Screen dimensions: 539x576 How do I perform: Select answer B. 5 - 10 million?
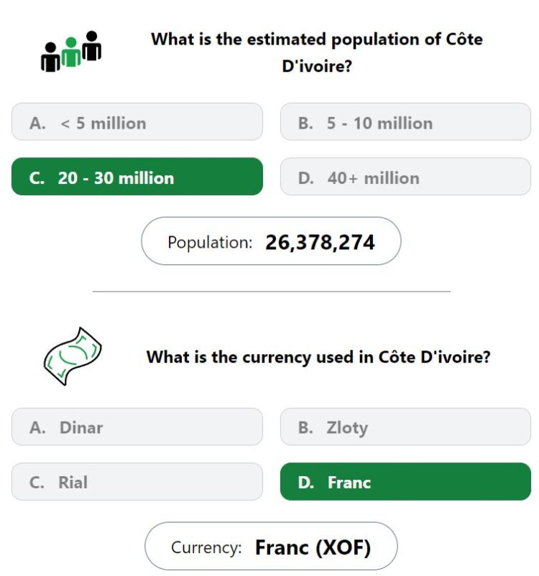click(405, 121)
